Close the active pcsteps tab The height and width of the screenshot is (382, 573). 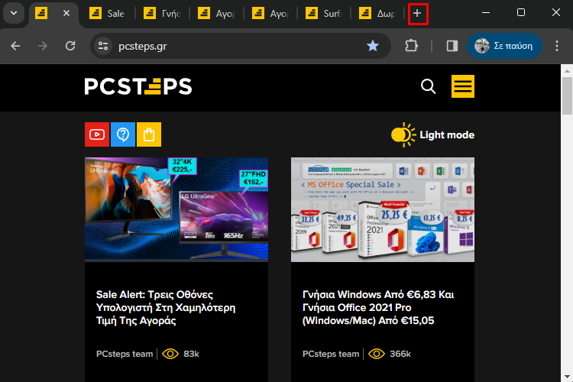point(66,13)
